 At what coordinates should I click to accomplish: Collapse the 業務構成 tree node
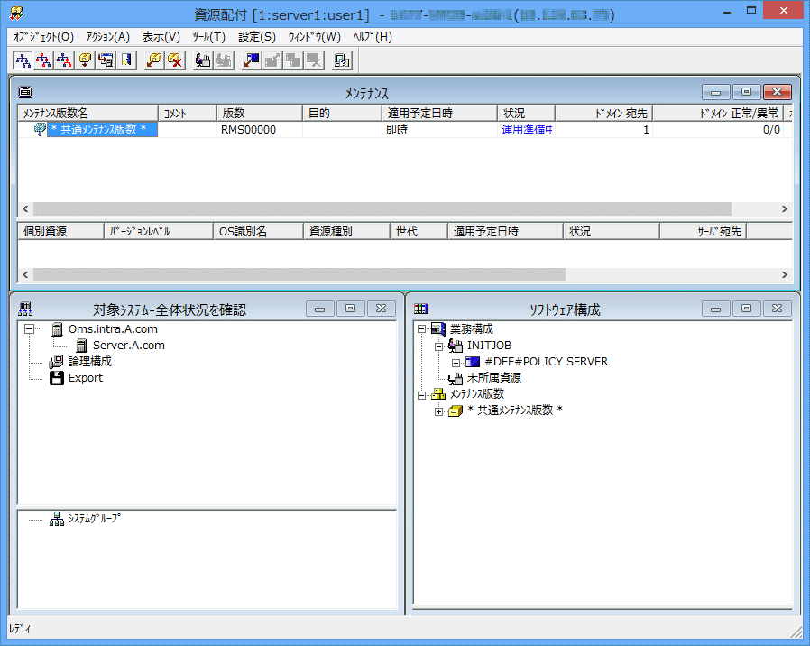click(x=422, y=329)
